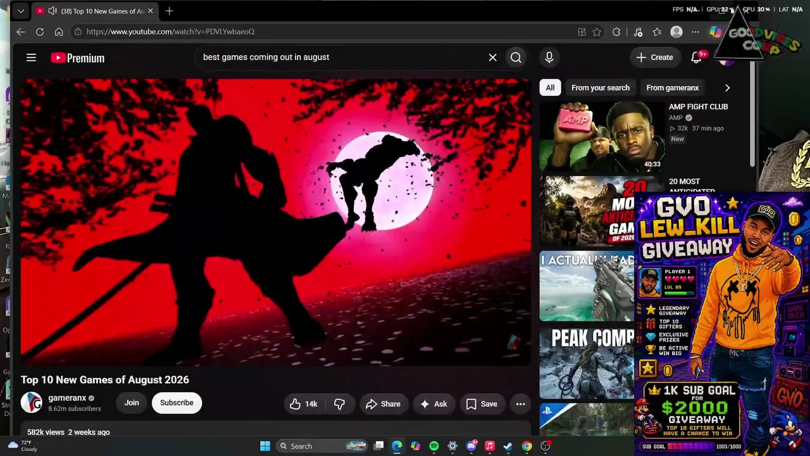
Task: Close the Top 10 New Games tab
Action: [x=151, y=11]
